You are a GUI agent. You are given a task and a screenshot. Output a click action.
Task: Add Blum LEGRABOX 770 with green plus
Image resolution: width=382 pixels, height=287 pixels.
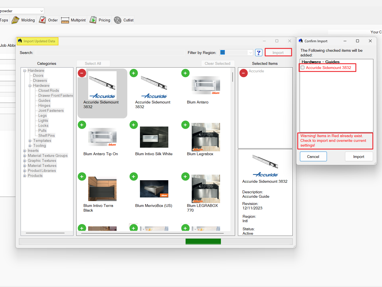[x=185, y=177]
